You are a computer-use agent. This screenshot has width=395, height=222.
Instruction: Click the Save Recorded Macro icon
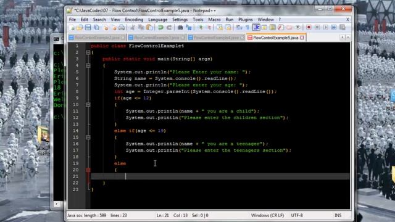pos(343,27)
